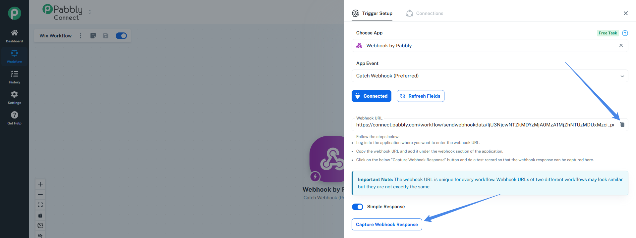Image resolution: width=636 pixels, height=238 pixels.
Task: Disable the Simple Response toggle
Action: coord(358,207)
